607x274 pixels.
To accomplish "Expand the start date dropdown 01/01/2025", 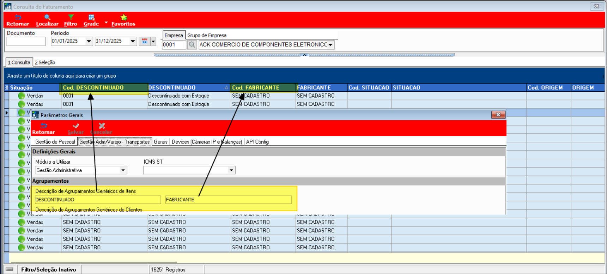I will (89, 41).
